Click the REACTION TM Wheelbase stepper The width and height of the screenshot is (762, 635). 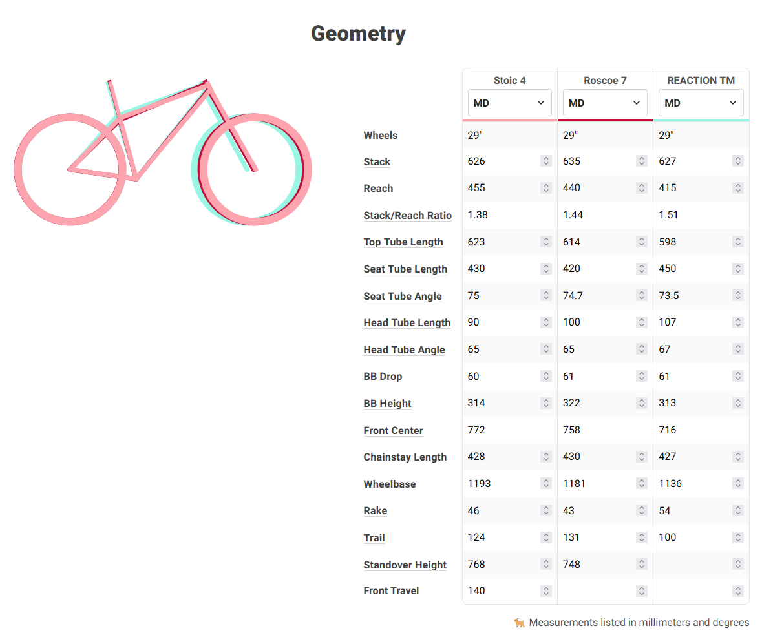tap(737, 484)
